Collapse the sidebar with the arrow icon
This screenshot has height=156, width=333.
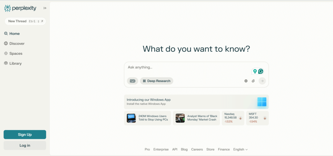[x=45, y=8]
